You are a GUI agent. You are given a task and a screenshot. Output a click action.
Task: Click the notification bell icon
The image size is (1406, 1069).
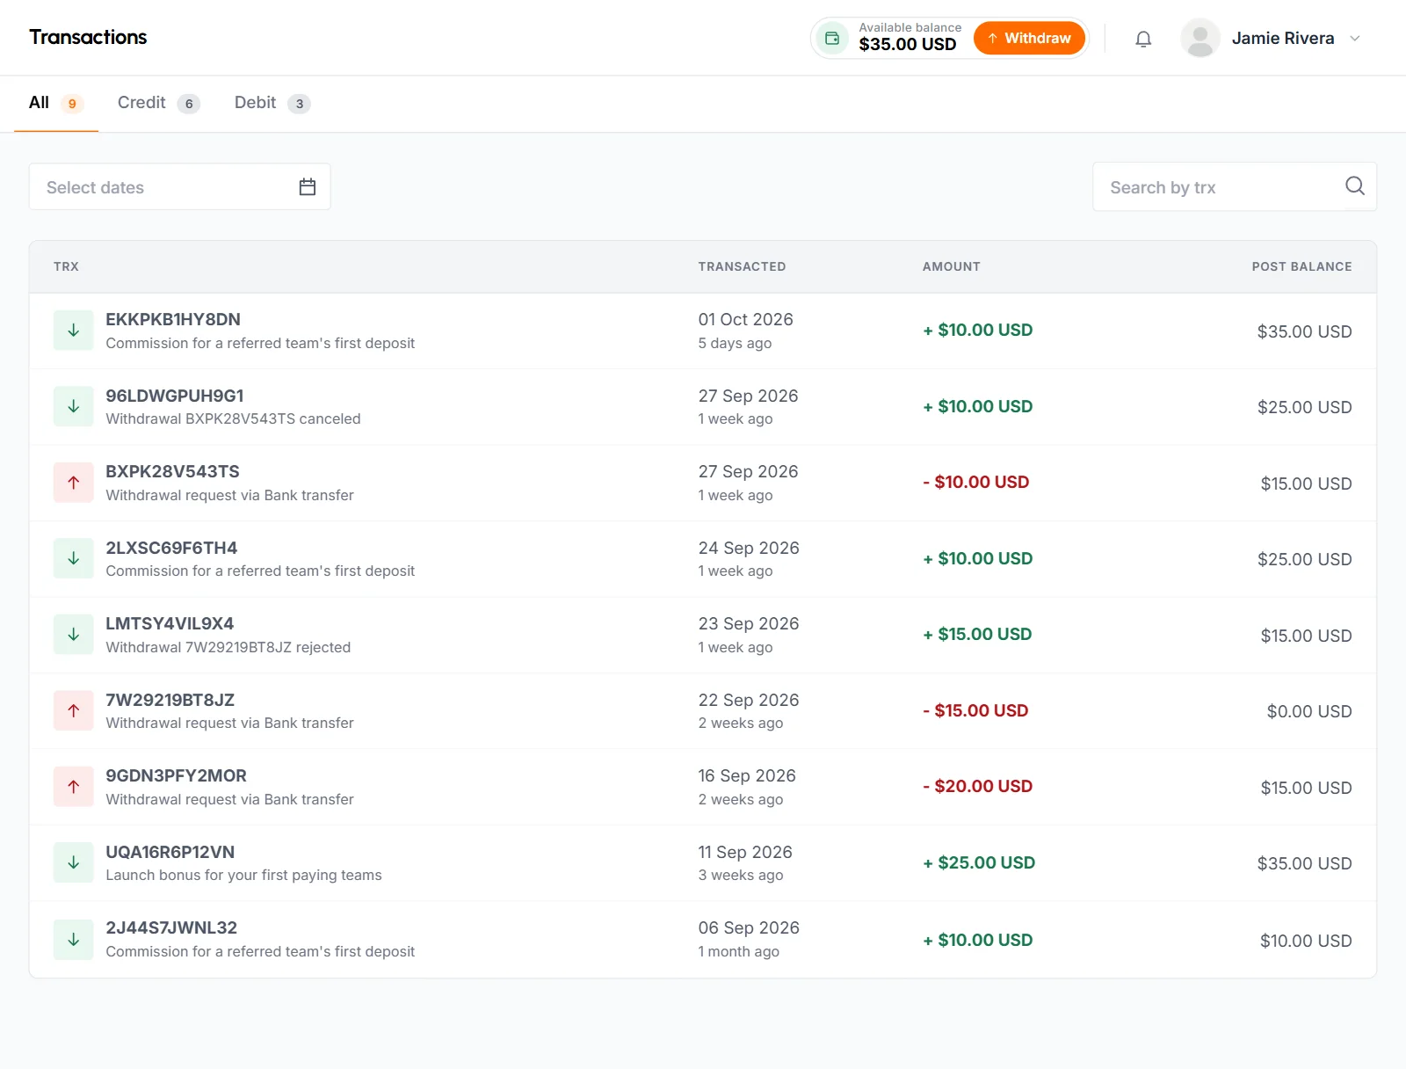(x=1143, y=39)
